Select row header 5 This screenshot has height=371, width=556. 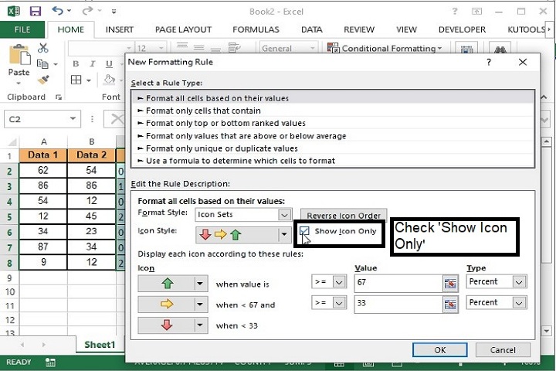(9, 216)
